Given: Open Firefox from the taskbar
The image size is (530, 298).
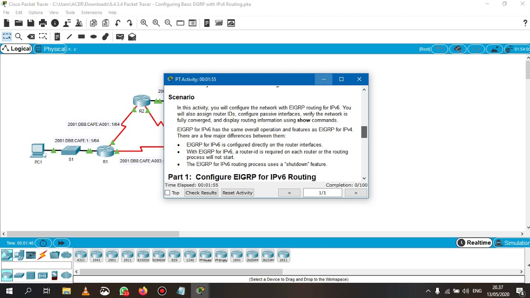Looking at the screenshot, I should tap(143, 291).
